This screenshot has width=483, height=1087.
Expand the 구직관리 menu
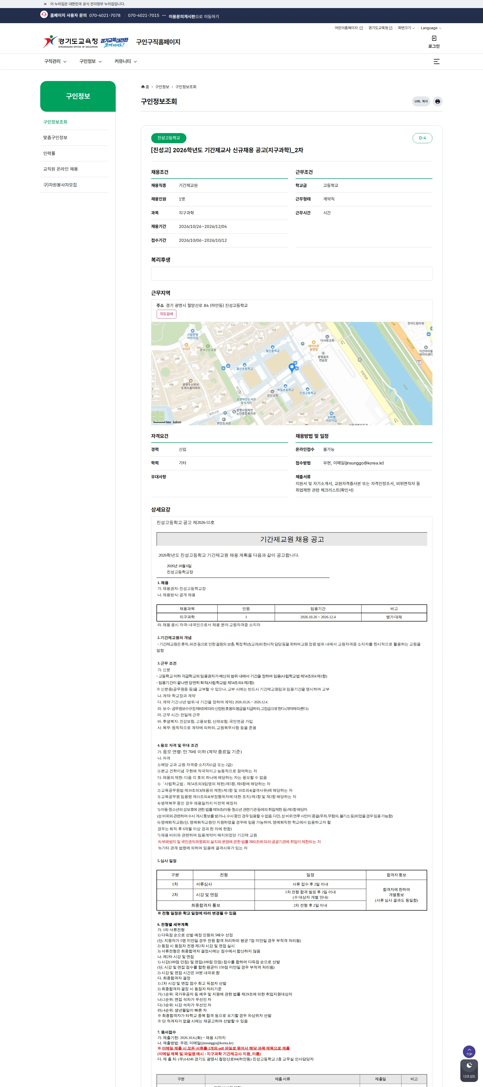(x=55, y=62)
